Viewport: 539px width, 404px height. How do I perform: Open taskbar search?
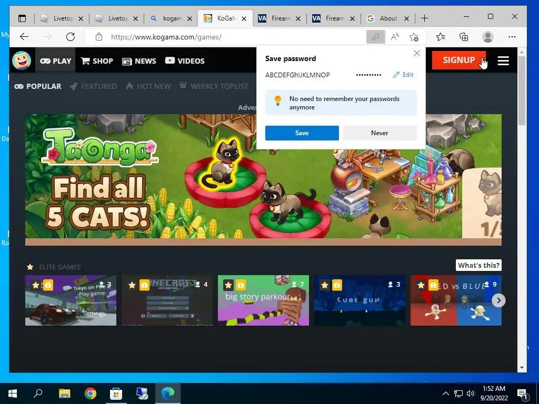[38, 393]
